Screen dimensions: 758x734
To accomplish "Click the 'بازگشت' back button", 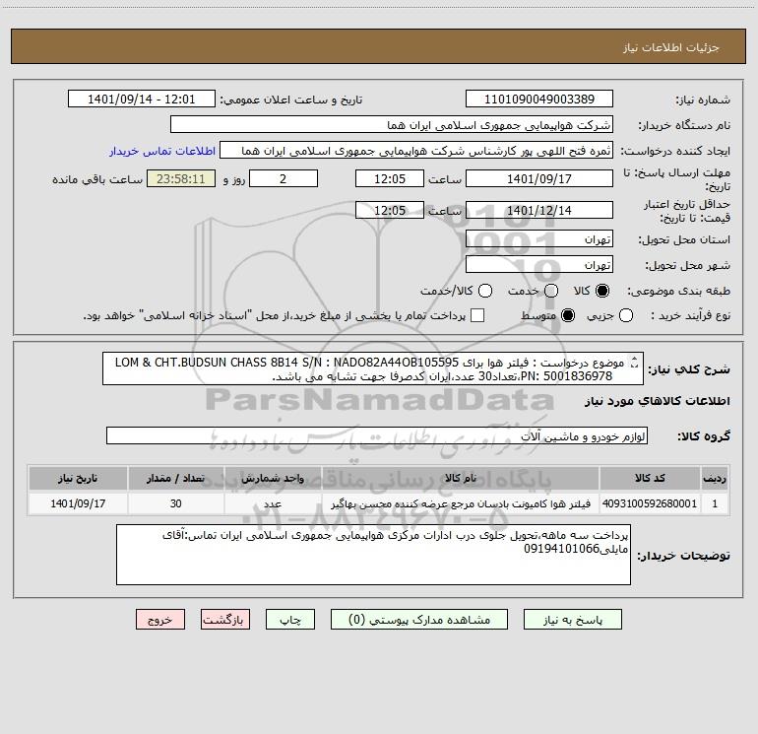I will point(225,620).
